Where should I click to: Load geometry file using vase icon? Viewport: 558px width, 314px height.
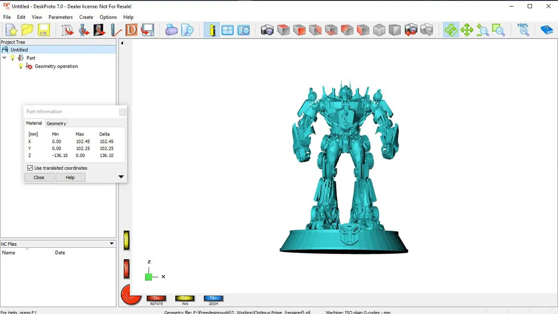tap(84, 30)
